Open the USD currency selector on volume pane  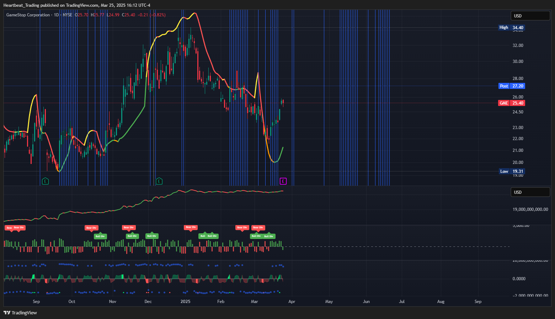(x=530, y=192)
